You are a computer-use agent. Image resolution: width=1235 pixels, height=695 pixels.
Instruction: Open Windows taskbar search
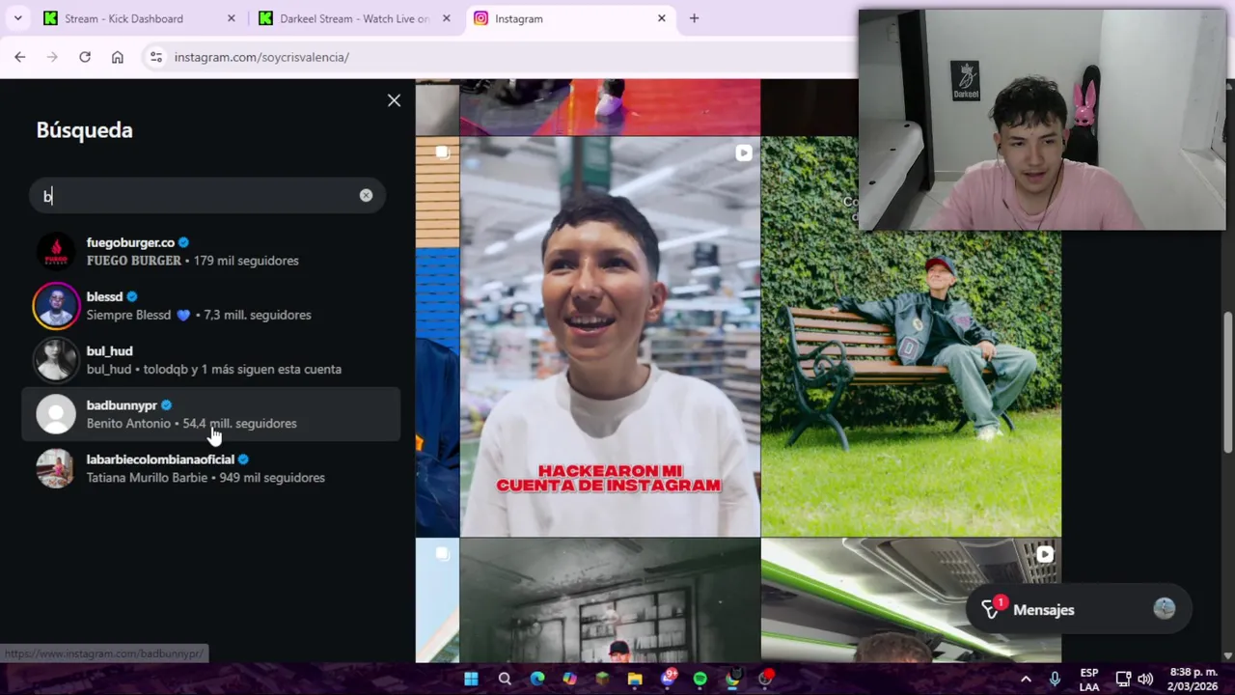tap(505, 679)
